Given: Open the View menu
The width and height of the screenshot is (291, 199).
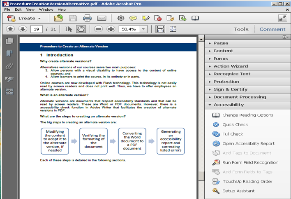Looking at the screenshot, I should click(30, 9).
